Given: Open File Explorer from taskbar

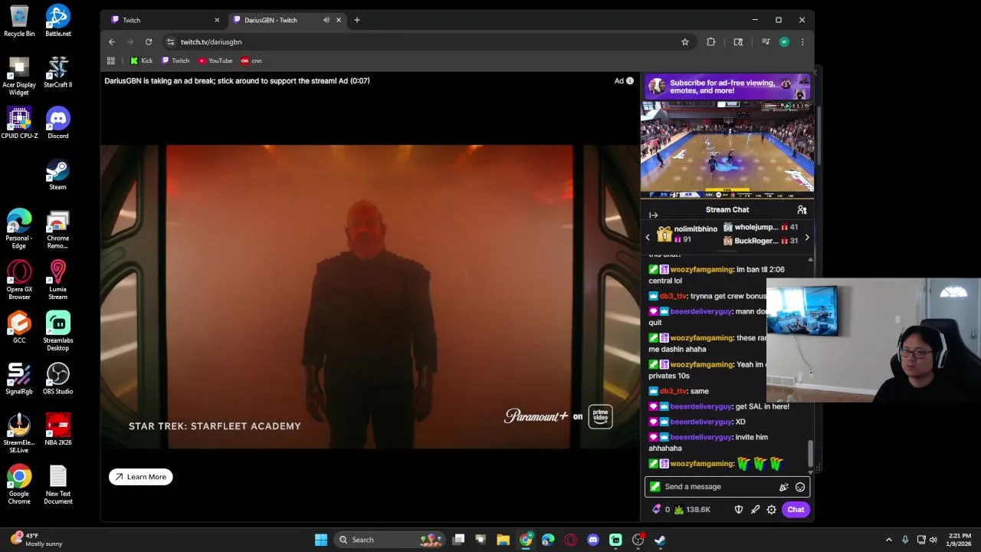Looking at the screenshot, I should click(503, 540).
